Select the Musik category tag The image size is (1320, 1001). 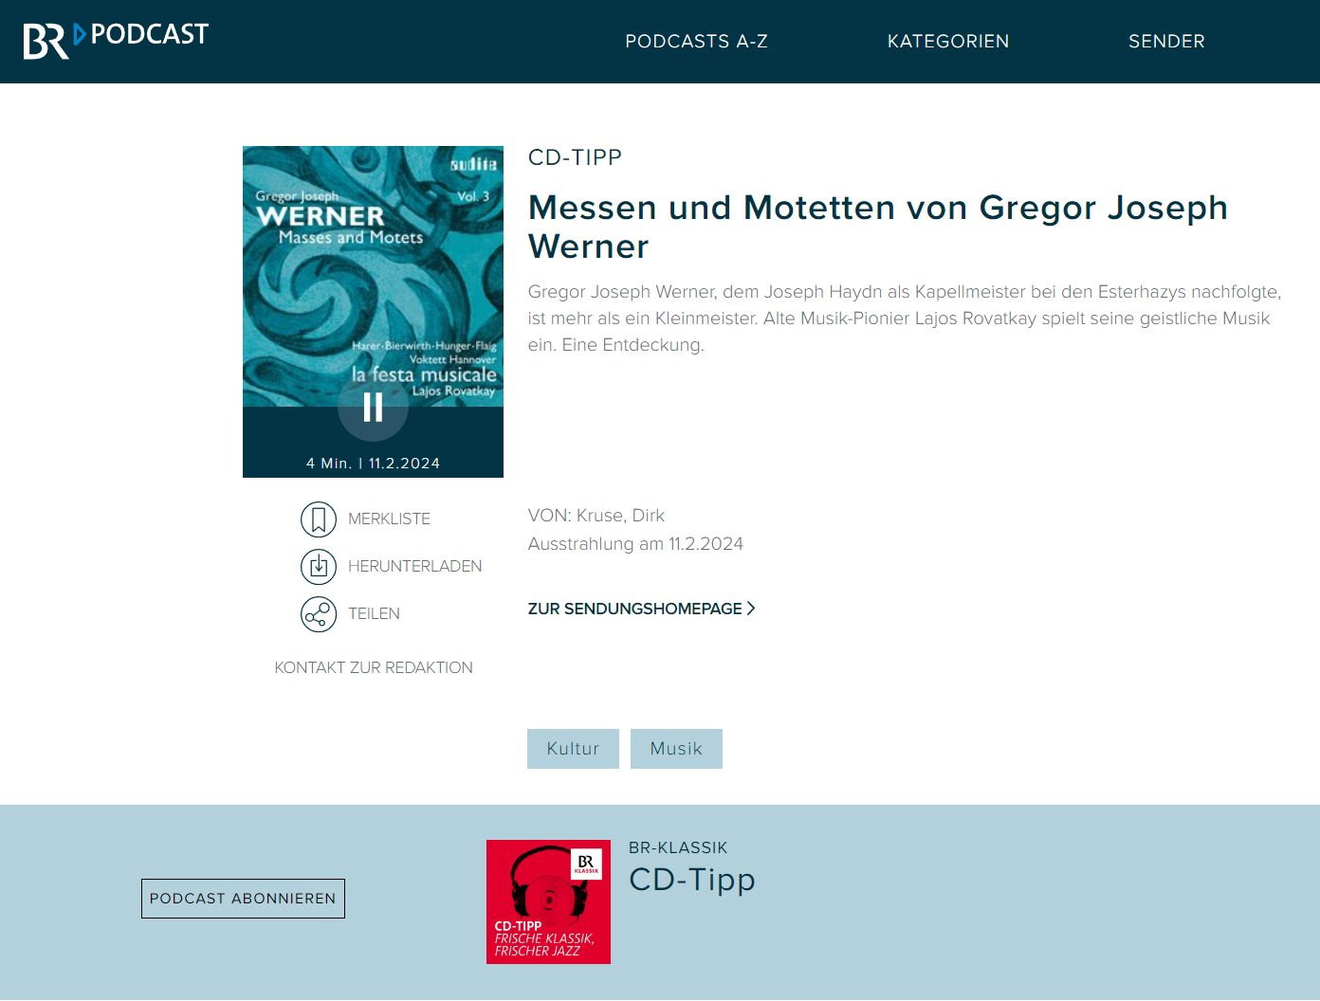tap(676, 749)
